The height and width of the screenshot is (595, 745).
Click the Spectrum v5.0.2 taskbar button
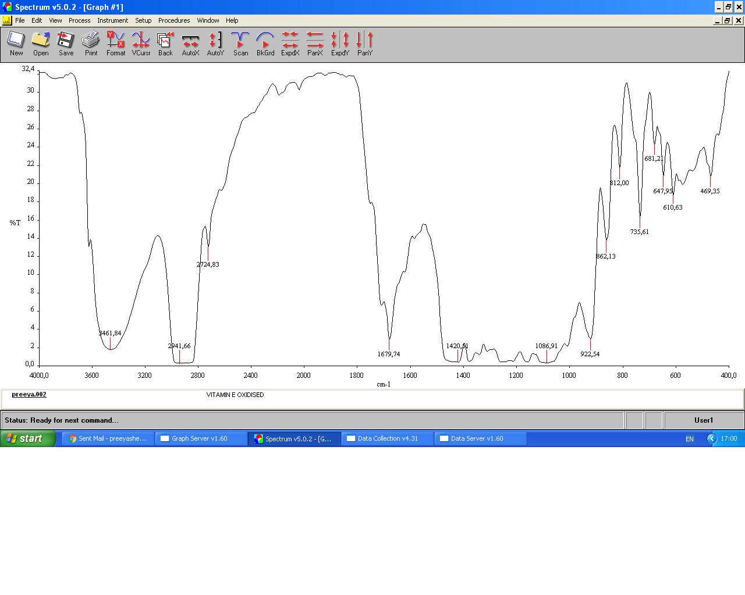[x=294, y=438]
